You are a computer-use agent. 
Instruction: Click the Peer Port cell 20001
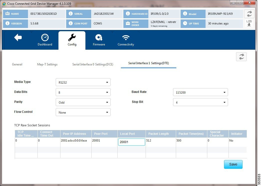pos(96,141)
